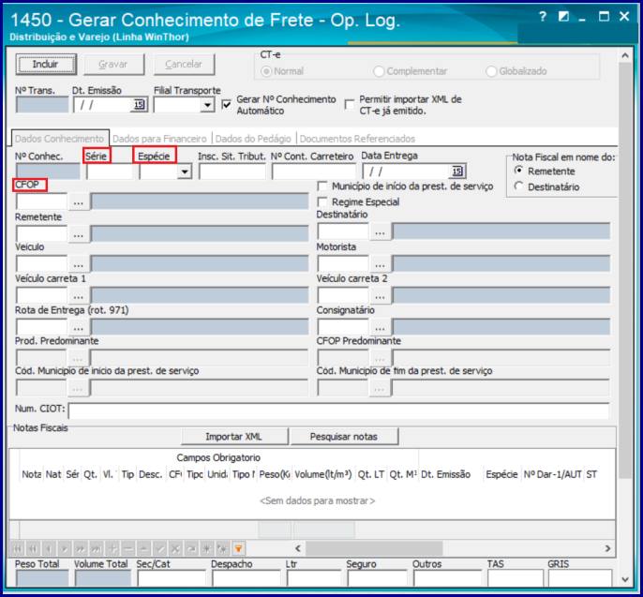This screenshot has height=597, width=643.
Task: Switch to Dados para Financeiro tab
Action: pos(159,139)
